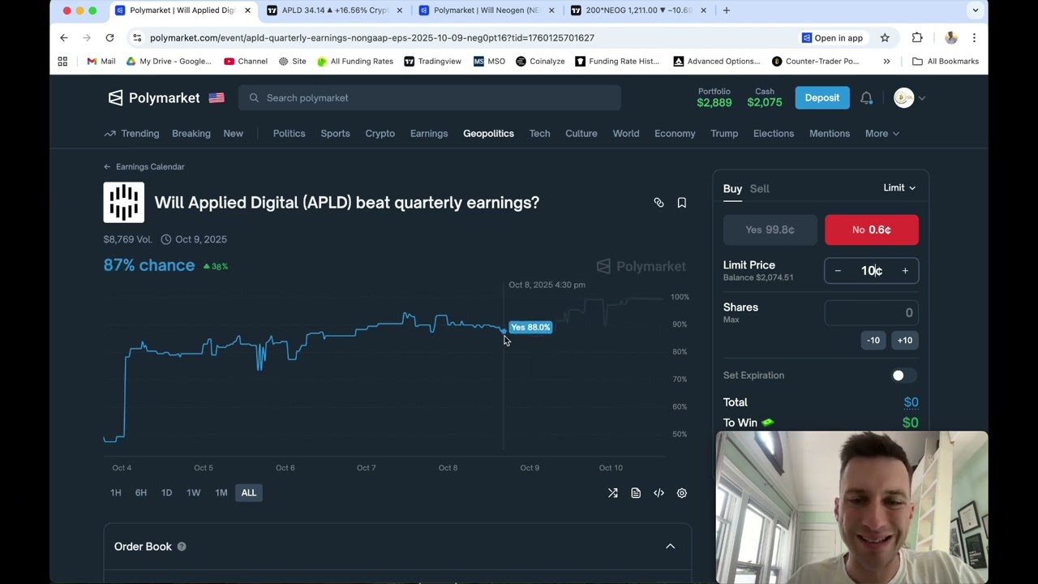Show hidden bookmarks chevron
The width and height of the screenshot is (1038, 584).
(x=886, y=61)
